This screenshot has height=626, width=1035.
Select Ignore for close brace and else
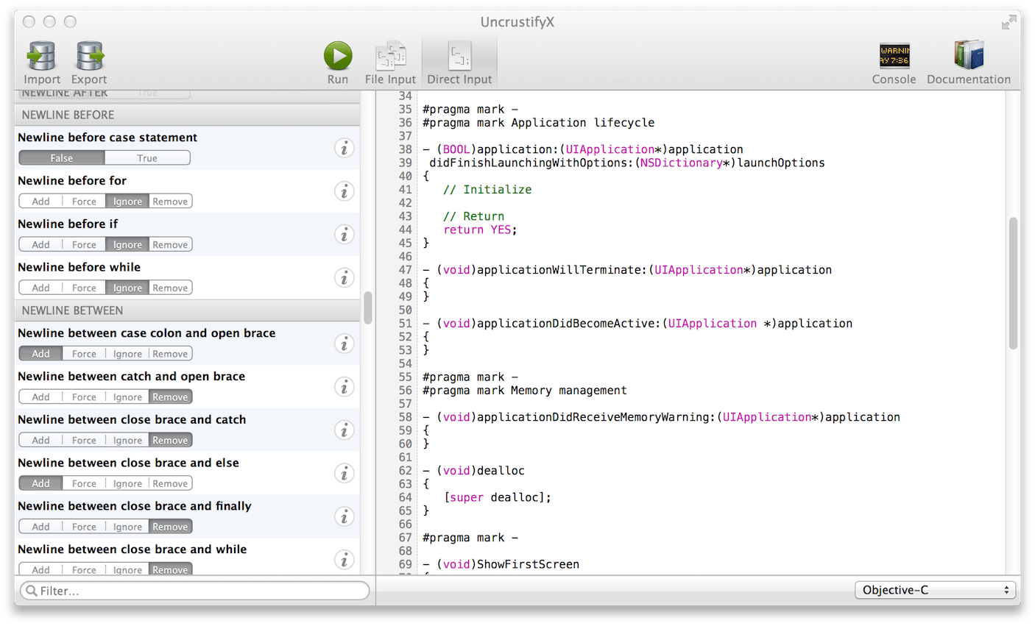pyautogui.click(x=127, y=484)
